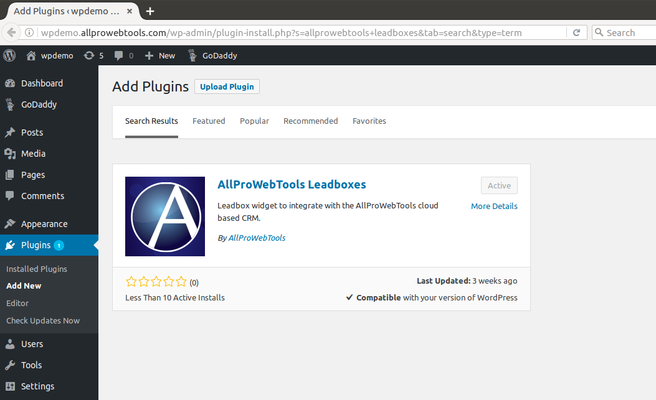Open More Details for the plugin
This screenshot has height=400, width=656.
pos(494,206)
